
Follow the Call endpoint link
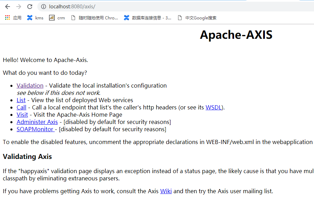[21, 107]
